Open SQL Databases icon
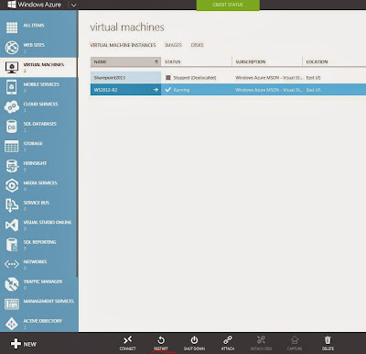The width and height of the screenshot is (366, 354). point(12,127)
